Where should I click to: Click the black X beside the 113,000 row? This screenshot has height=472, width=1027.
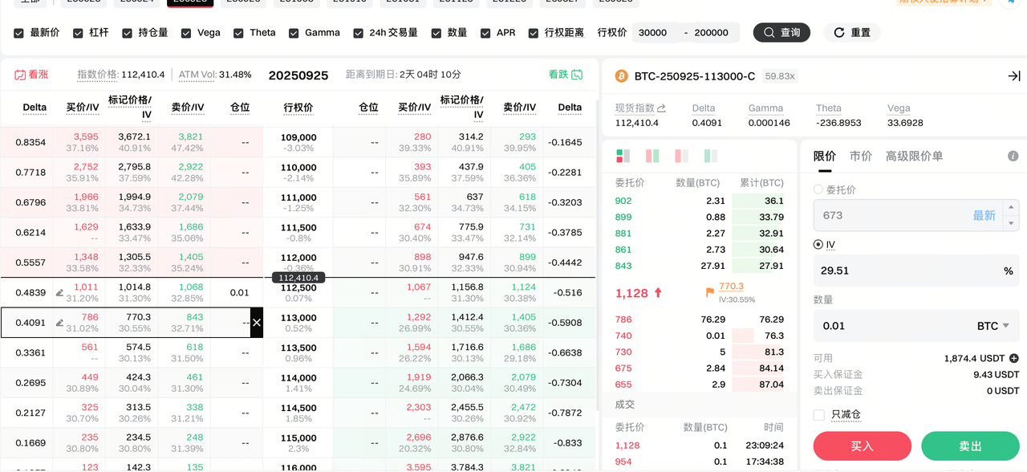[x=257, y=323]
